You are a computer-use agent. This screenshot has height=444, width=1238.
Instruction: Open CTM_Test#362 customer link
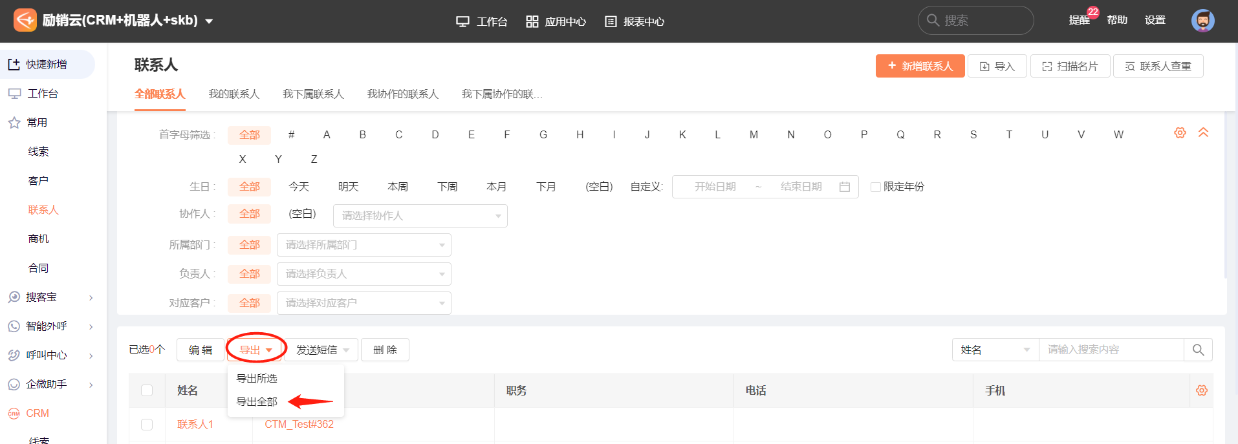click(299, 425)
